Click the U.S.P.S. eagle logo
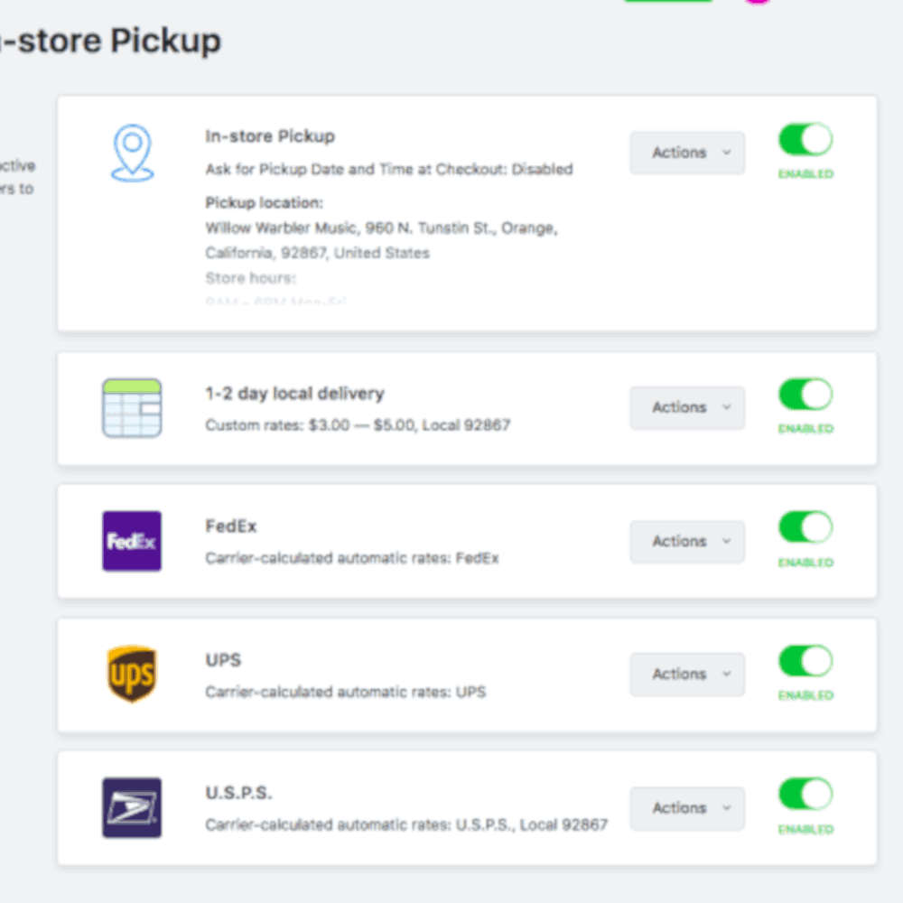Screen dimensions: 903x903 [132, 807]
